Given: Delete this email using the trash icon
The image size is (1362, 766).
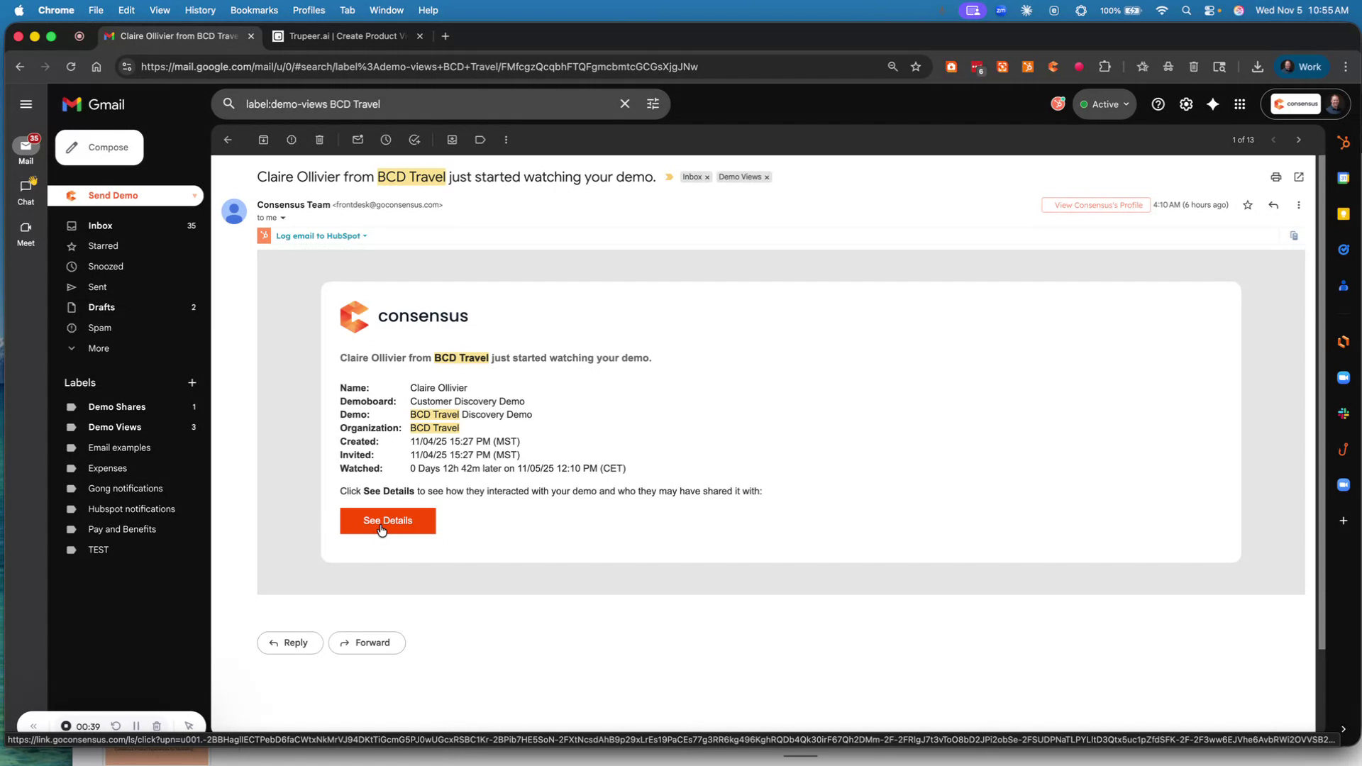Looking at the screenshot, I should tap(319, 140).
